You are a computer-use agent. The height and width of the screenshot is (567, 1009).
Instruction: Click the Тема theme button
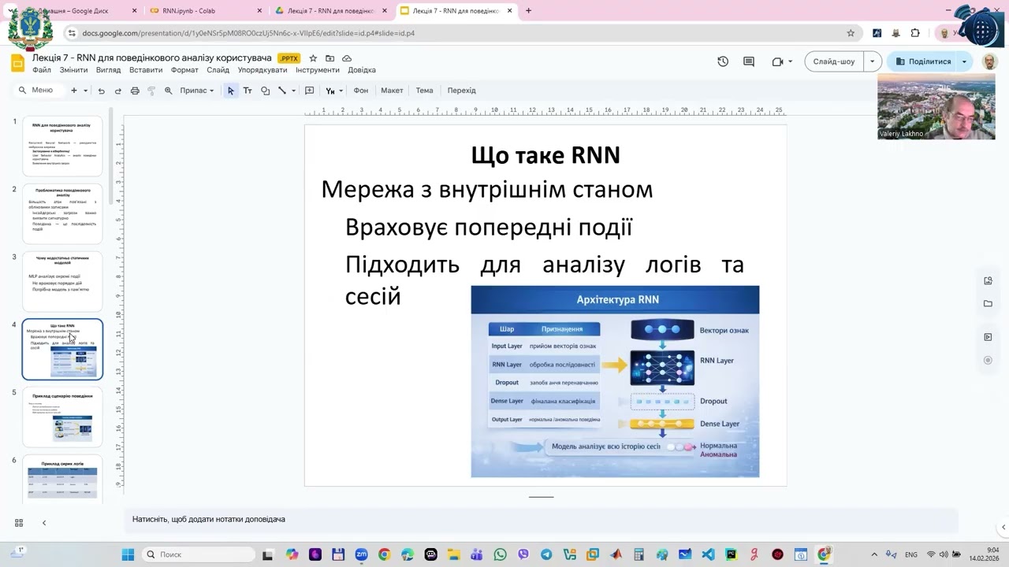click(x=424, y=91)
